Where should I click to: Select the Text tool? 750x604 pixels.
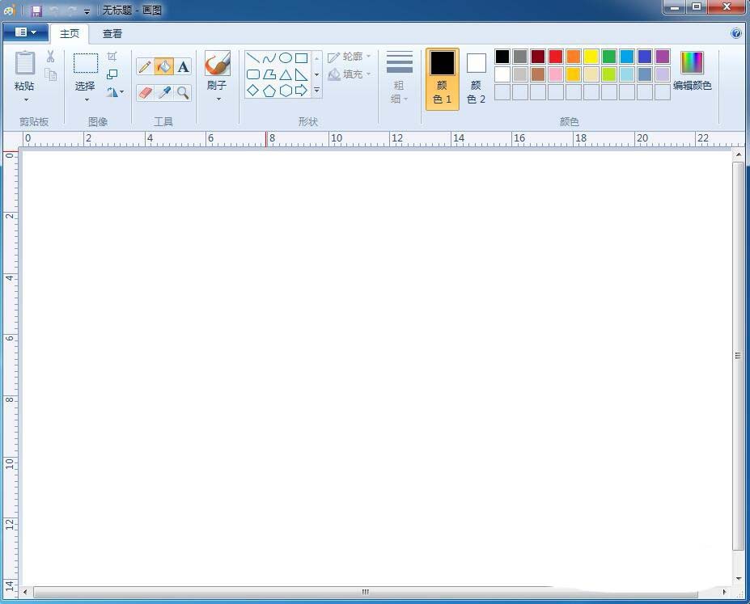point(183,66)
